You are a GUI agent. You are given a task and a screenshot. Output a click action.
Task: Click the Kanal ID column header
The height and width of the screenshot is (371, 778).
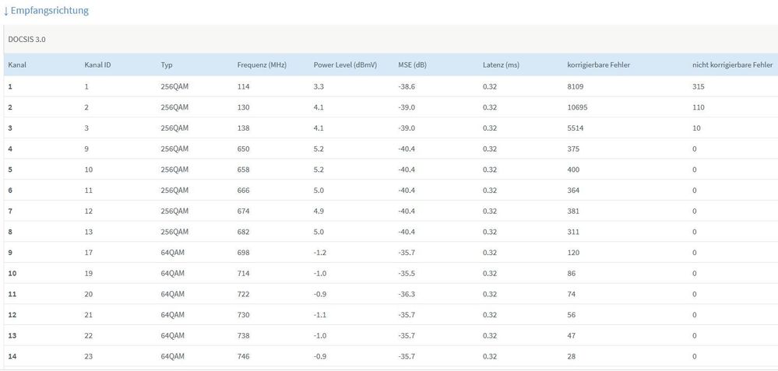pyautogui.click(x=97, y=65)
